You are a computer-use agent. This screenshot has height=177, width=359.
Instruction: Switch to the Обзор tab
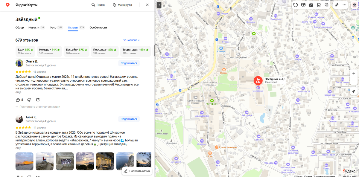[20, 28]
